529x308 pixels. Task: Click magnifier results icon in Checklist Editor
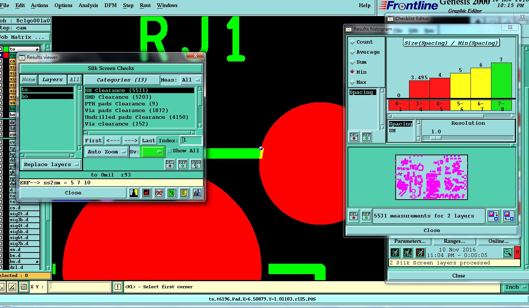tap(507, 253)
